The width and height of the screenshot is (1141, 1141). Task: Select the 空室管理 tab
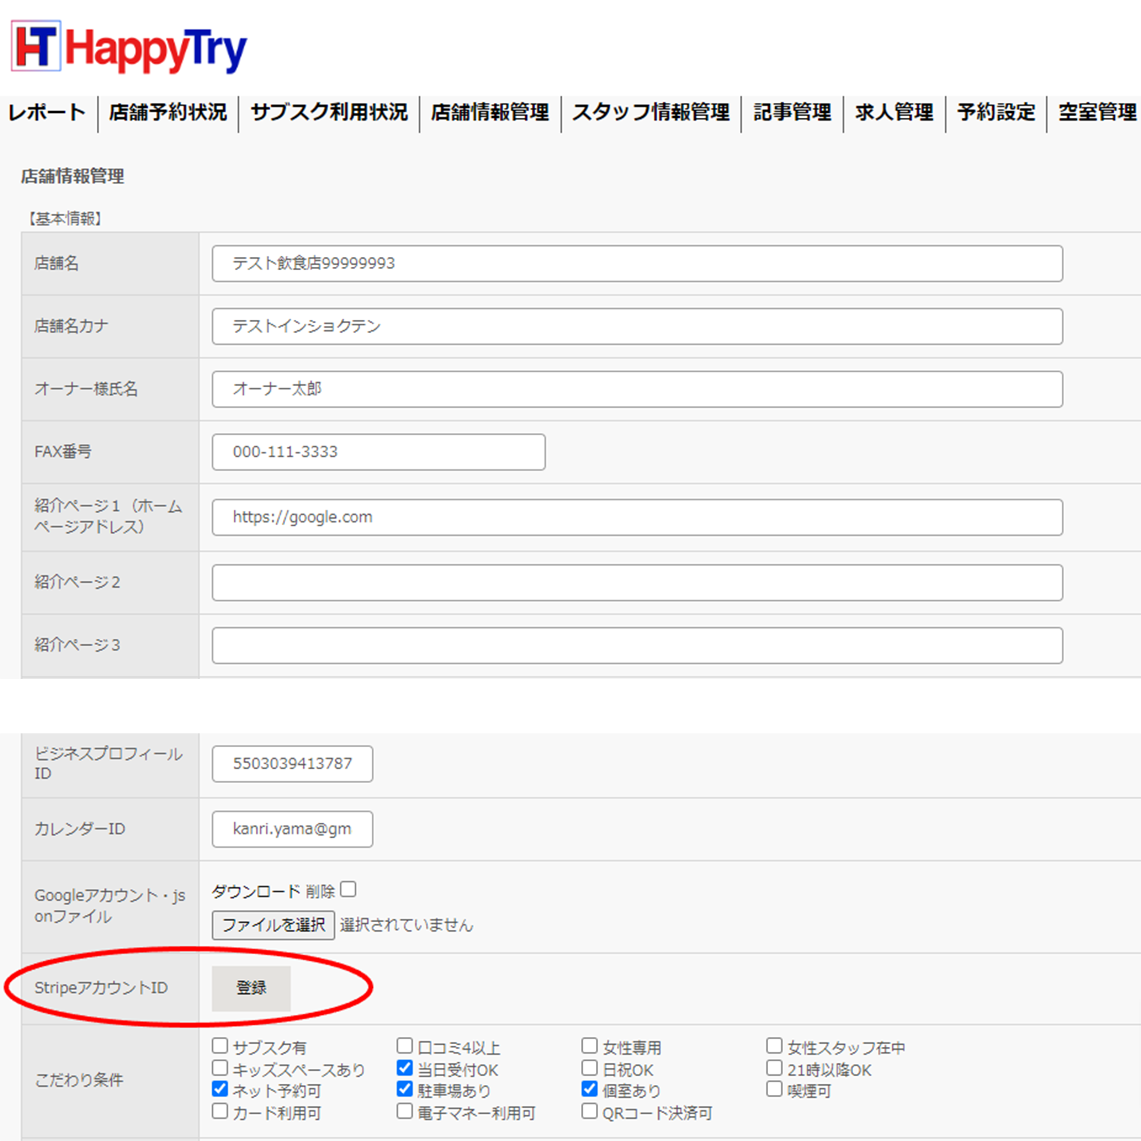(x=1097, y=112)
